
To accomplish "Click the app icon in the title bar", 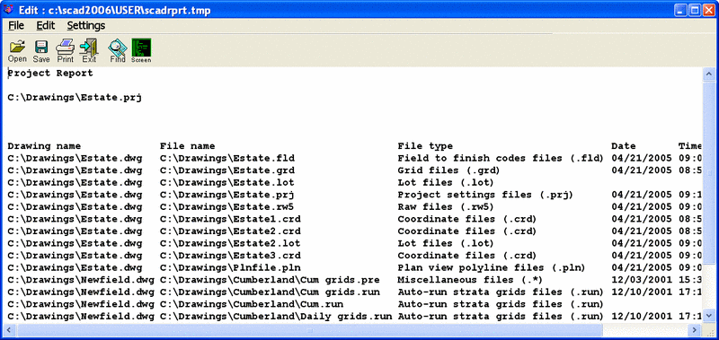I will (8, 10).
